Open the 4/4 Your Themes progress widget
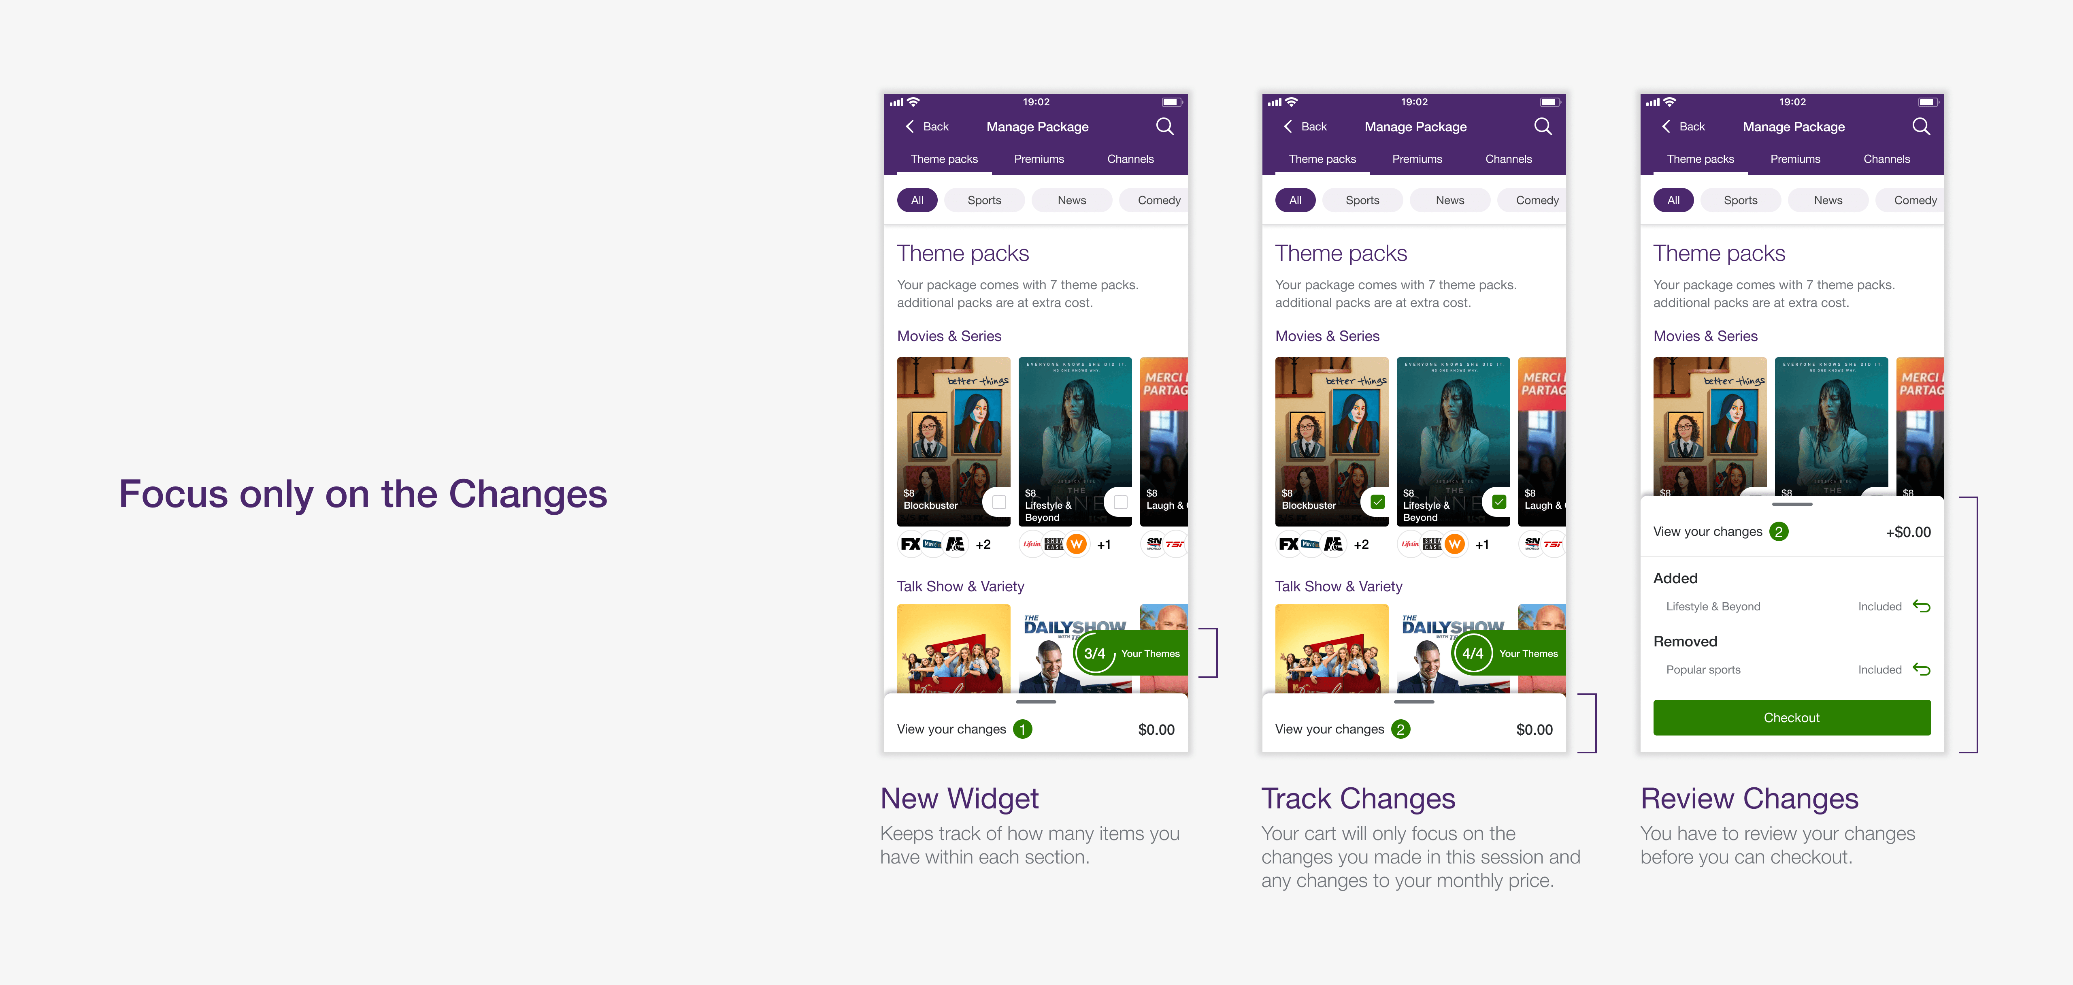This screenshot has width=2073, height=985. [1509, 653]
